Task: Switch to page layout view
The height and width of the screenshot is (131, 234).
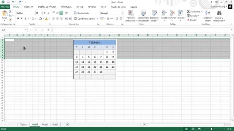Action: coord(193,129)
